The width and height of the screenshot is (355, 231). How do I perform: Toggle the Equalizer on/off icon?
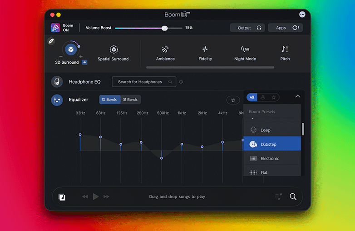[57, 100]
